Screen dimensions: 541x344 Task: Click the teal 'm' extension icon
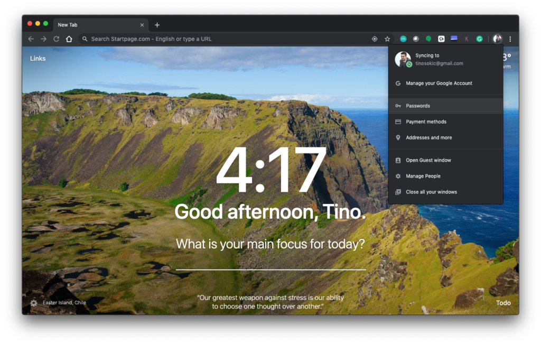coord(403,39)
